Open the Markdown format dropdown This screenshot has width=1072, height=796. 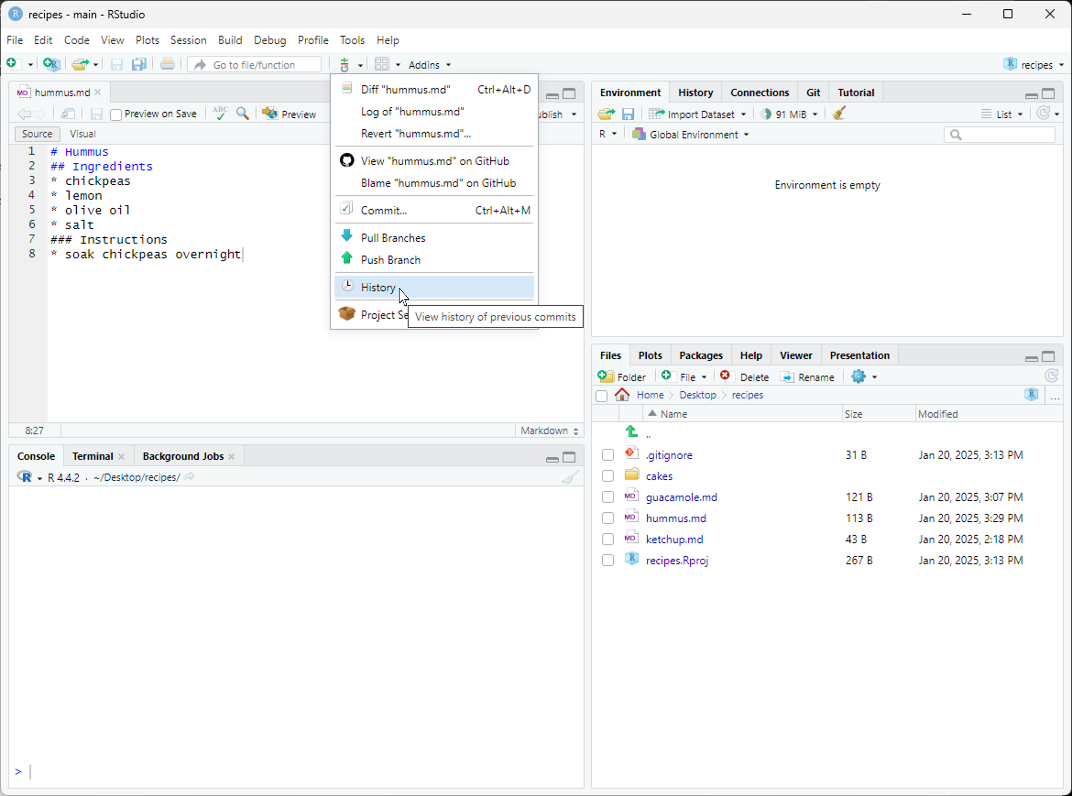[x=548, y=430]
